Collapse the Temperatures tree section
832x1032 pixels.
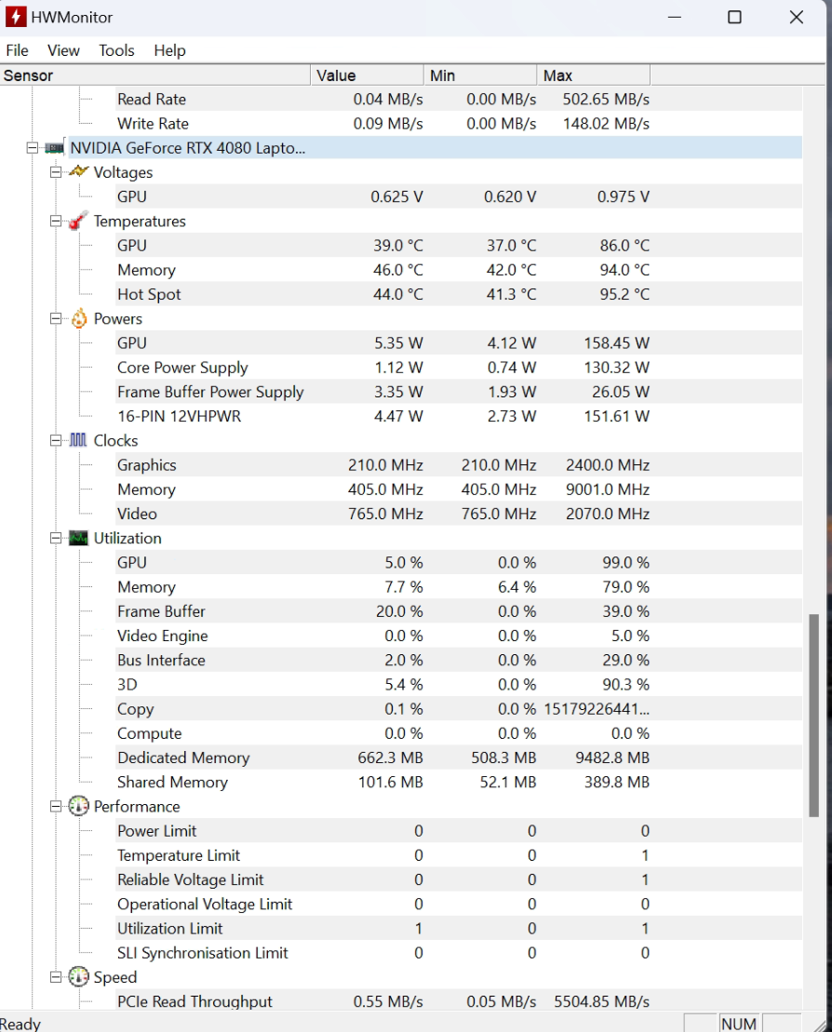tap(56, 221)
